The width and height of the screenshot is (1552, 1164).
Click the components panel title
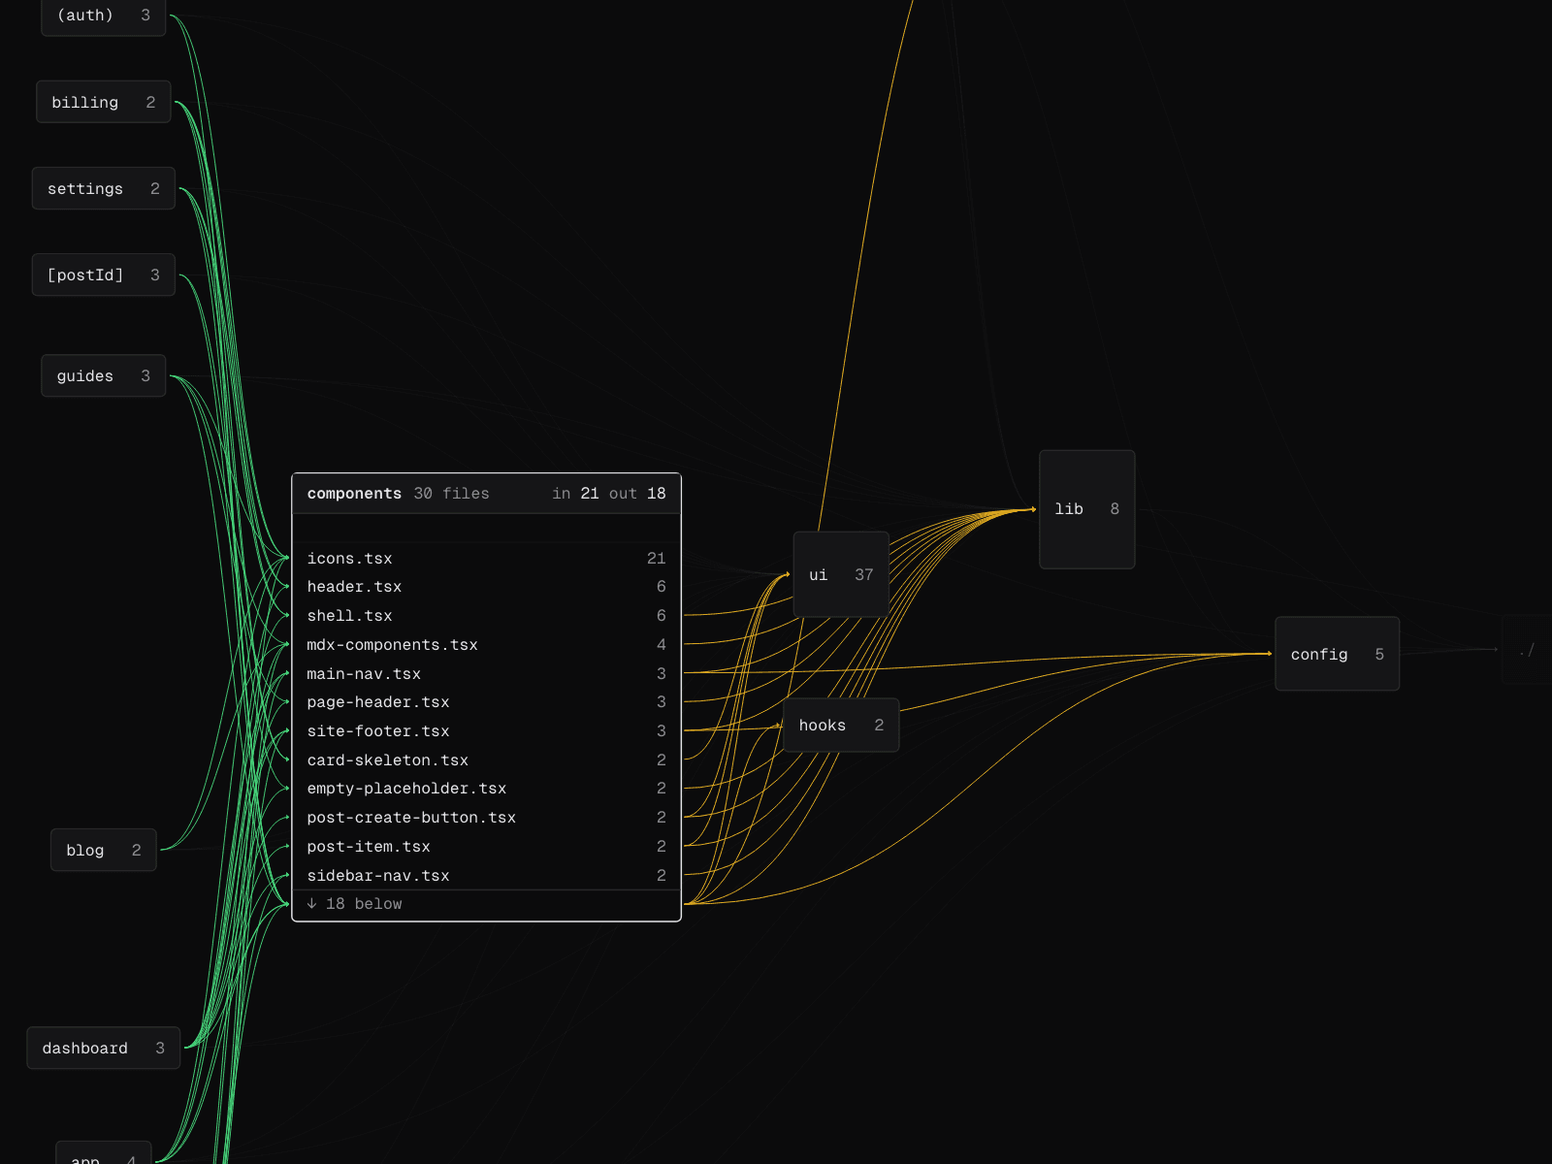pos(354,494)
